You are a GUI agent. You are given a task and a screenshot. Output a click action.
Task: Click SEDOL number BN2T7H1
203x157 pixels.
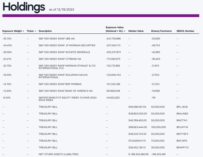(182, 120)
